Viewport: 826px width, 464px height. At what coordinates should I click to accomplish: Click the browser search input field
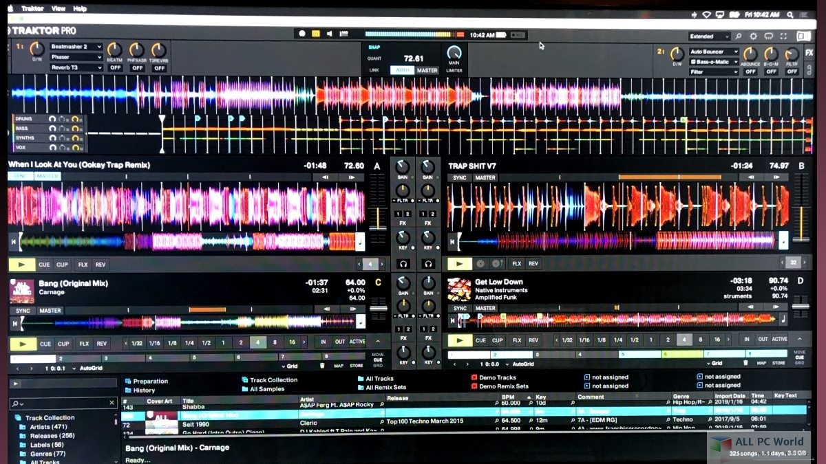(x=63, y=403)
